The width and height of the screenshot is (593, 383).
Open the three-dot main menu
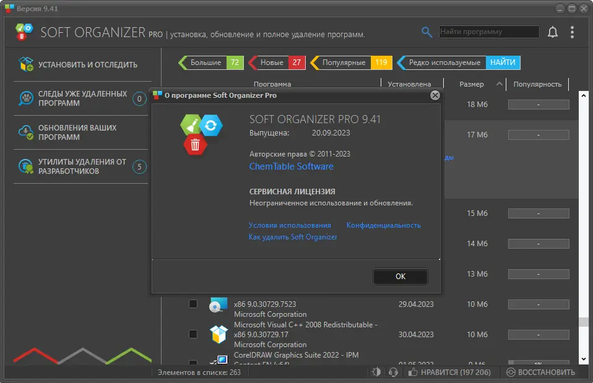click(572, 32)
